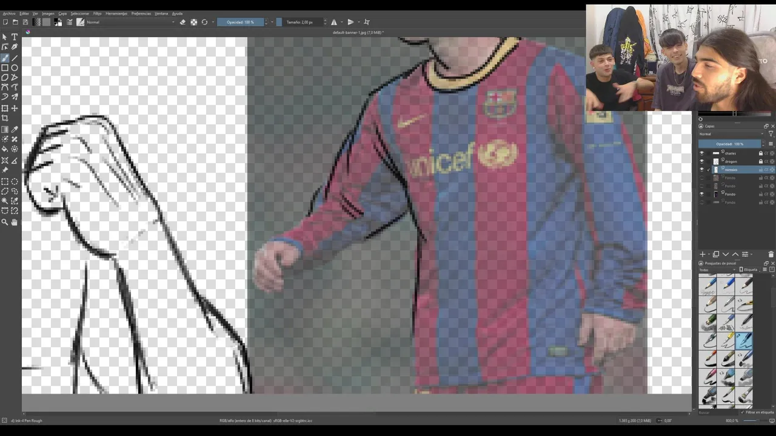776x436 pixels.
Task: Expand horizontal mirror options arrow
Action: [x=341, y=22]
